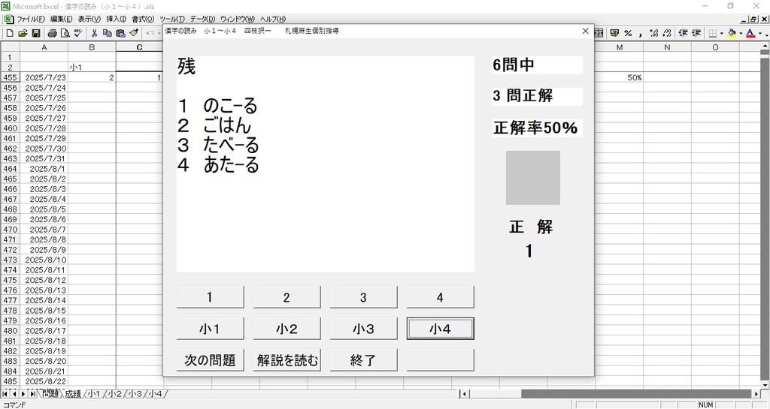Click the cell showing 50% in column M
770x409 pixels.
620,77
